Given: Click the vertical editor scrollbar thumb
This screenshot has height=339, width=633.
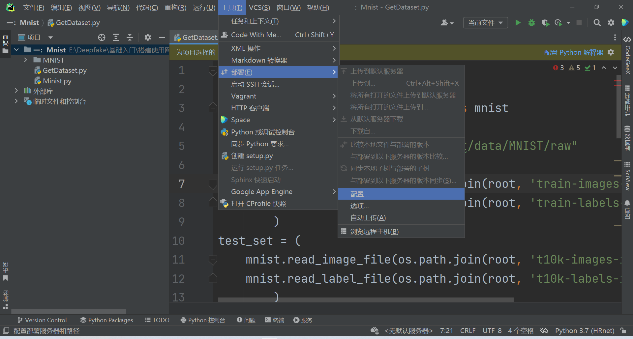Looking at the screenshot, I should [x=618, y=107].
